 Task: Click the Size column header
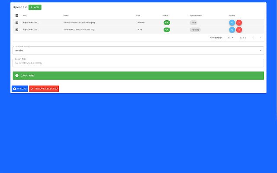(x=138, y=16)
